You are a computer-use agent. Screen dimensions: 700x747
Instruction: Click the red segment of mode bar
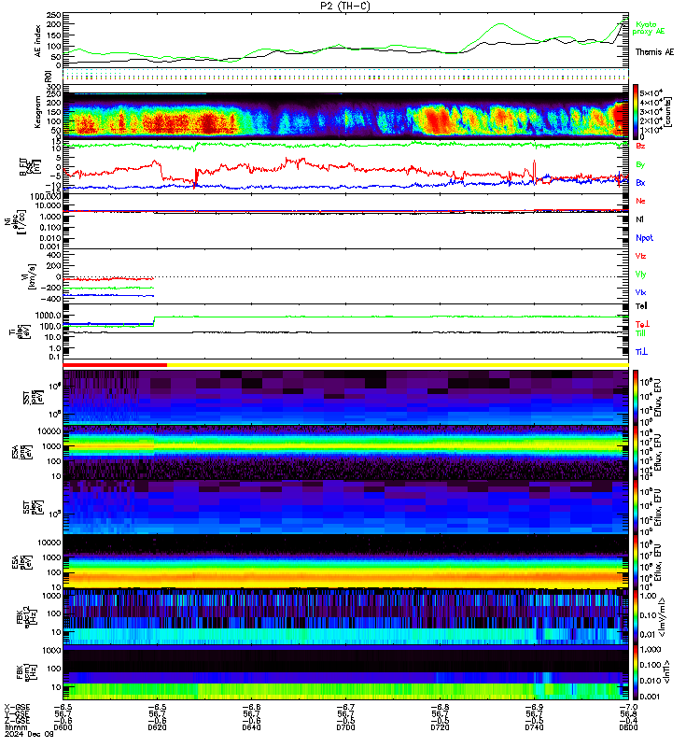[x=115, y=365]
